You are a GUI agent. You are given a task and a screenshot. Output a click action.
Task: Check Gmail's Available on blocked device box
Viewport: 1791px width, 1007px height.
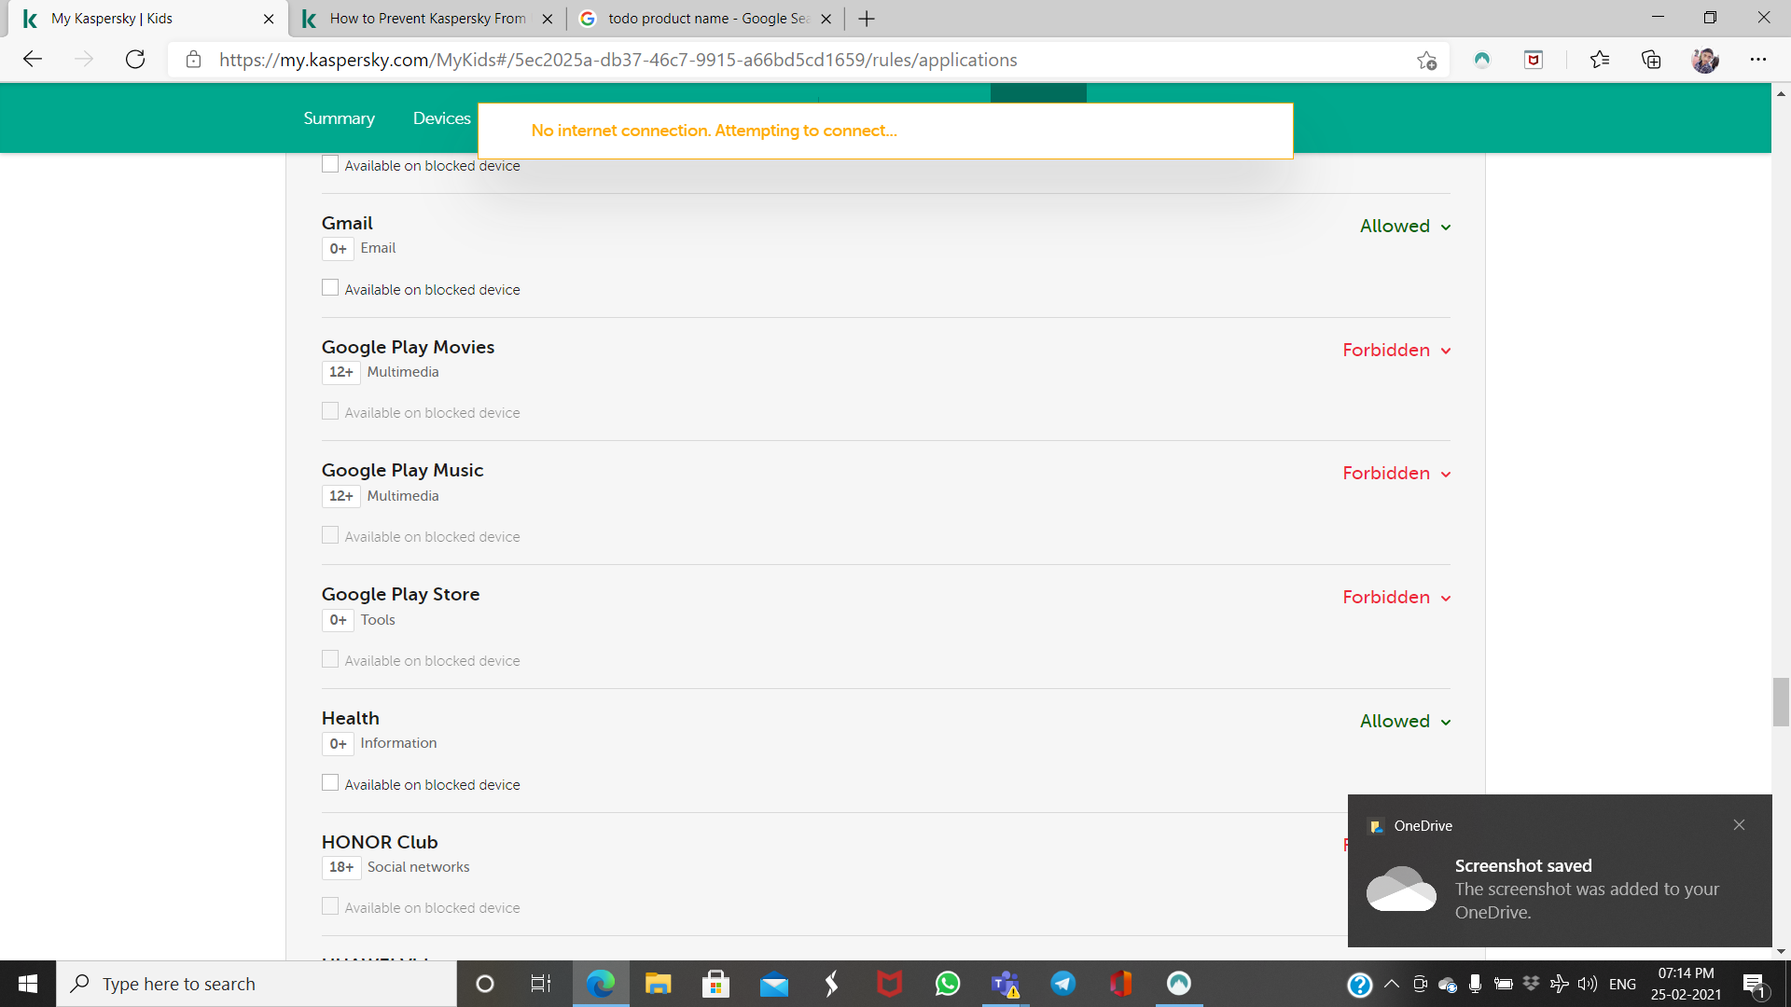coord(330,288)
